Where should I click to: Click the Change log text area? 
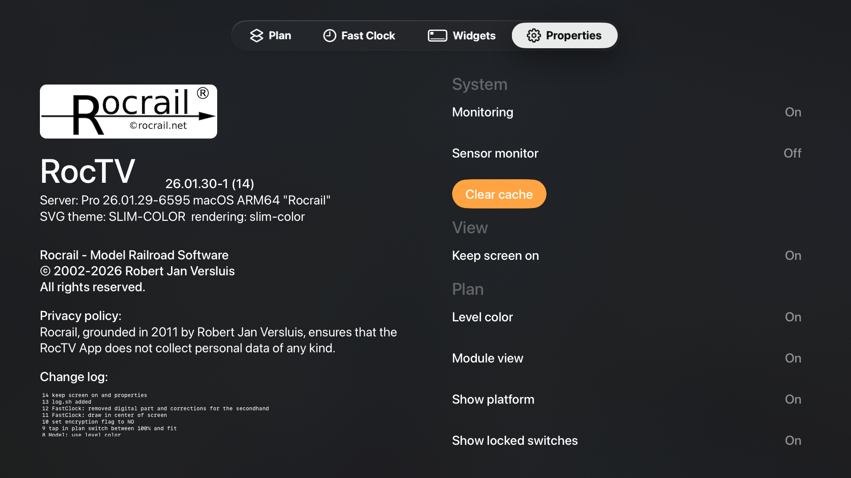click(x=155, y=415)
